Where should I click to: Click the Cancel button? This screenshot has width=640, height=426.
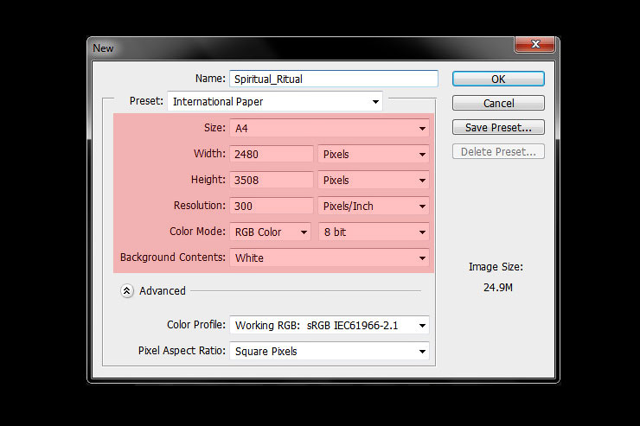click(498, 103)
